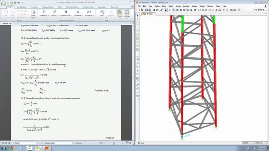269x151 pixels.
Task: Switch to Functions ribbon tab
Action: 34,7
